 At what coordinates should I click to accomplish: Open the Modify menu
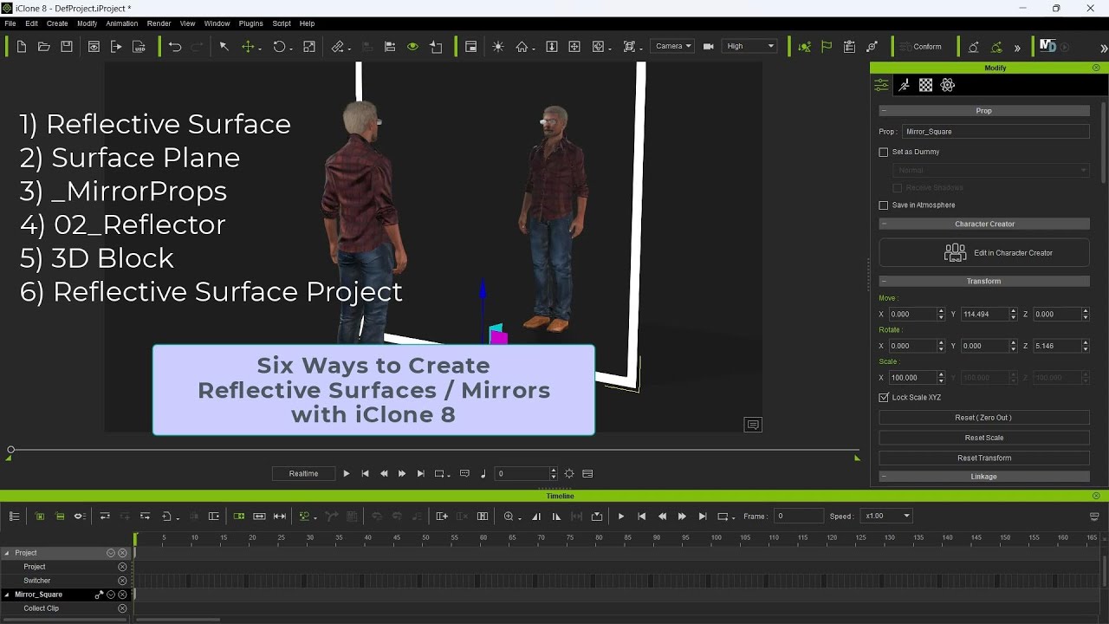[x=87, y=23]
